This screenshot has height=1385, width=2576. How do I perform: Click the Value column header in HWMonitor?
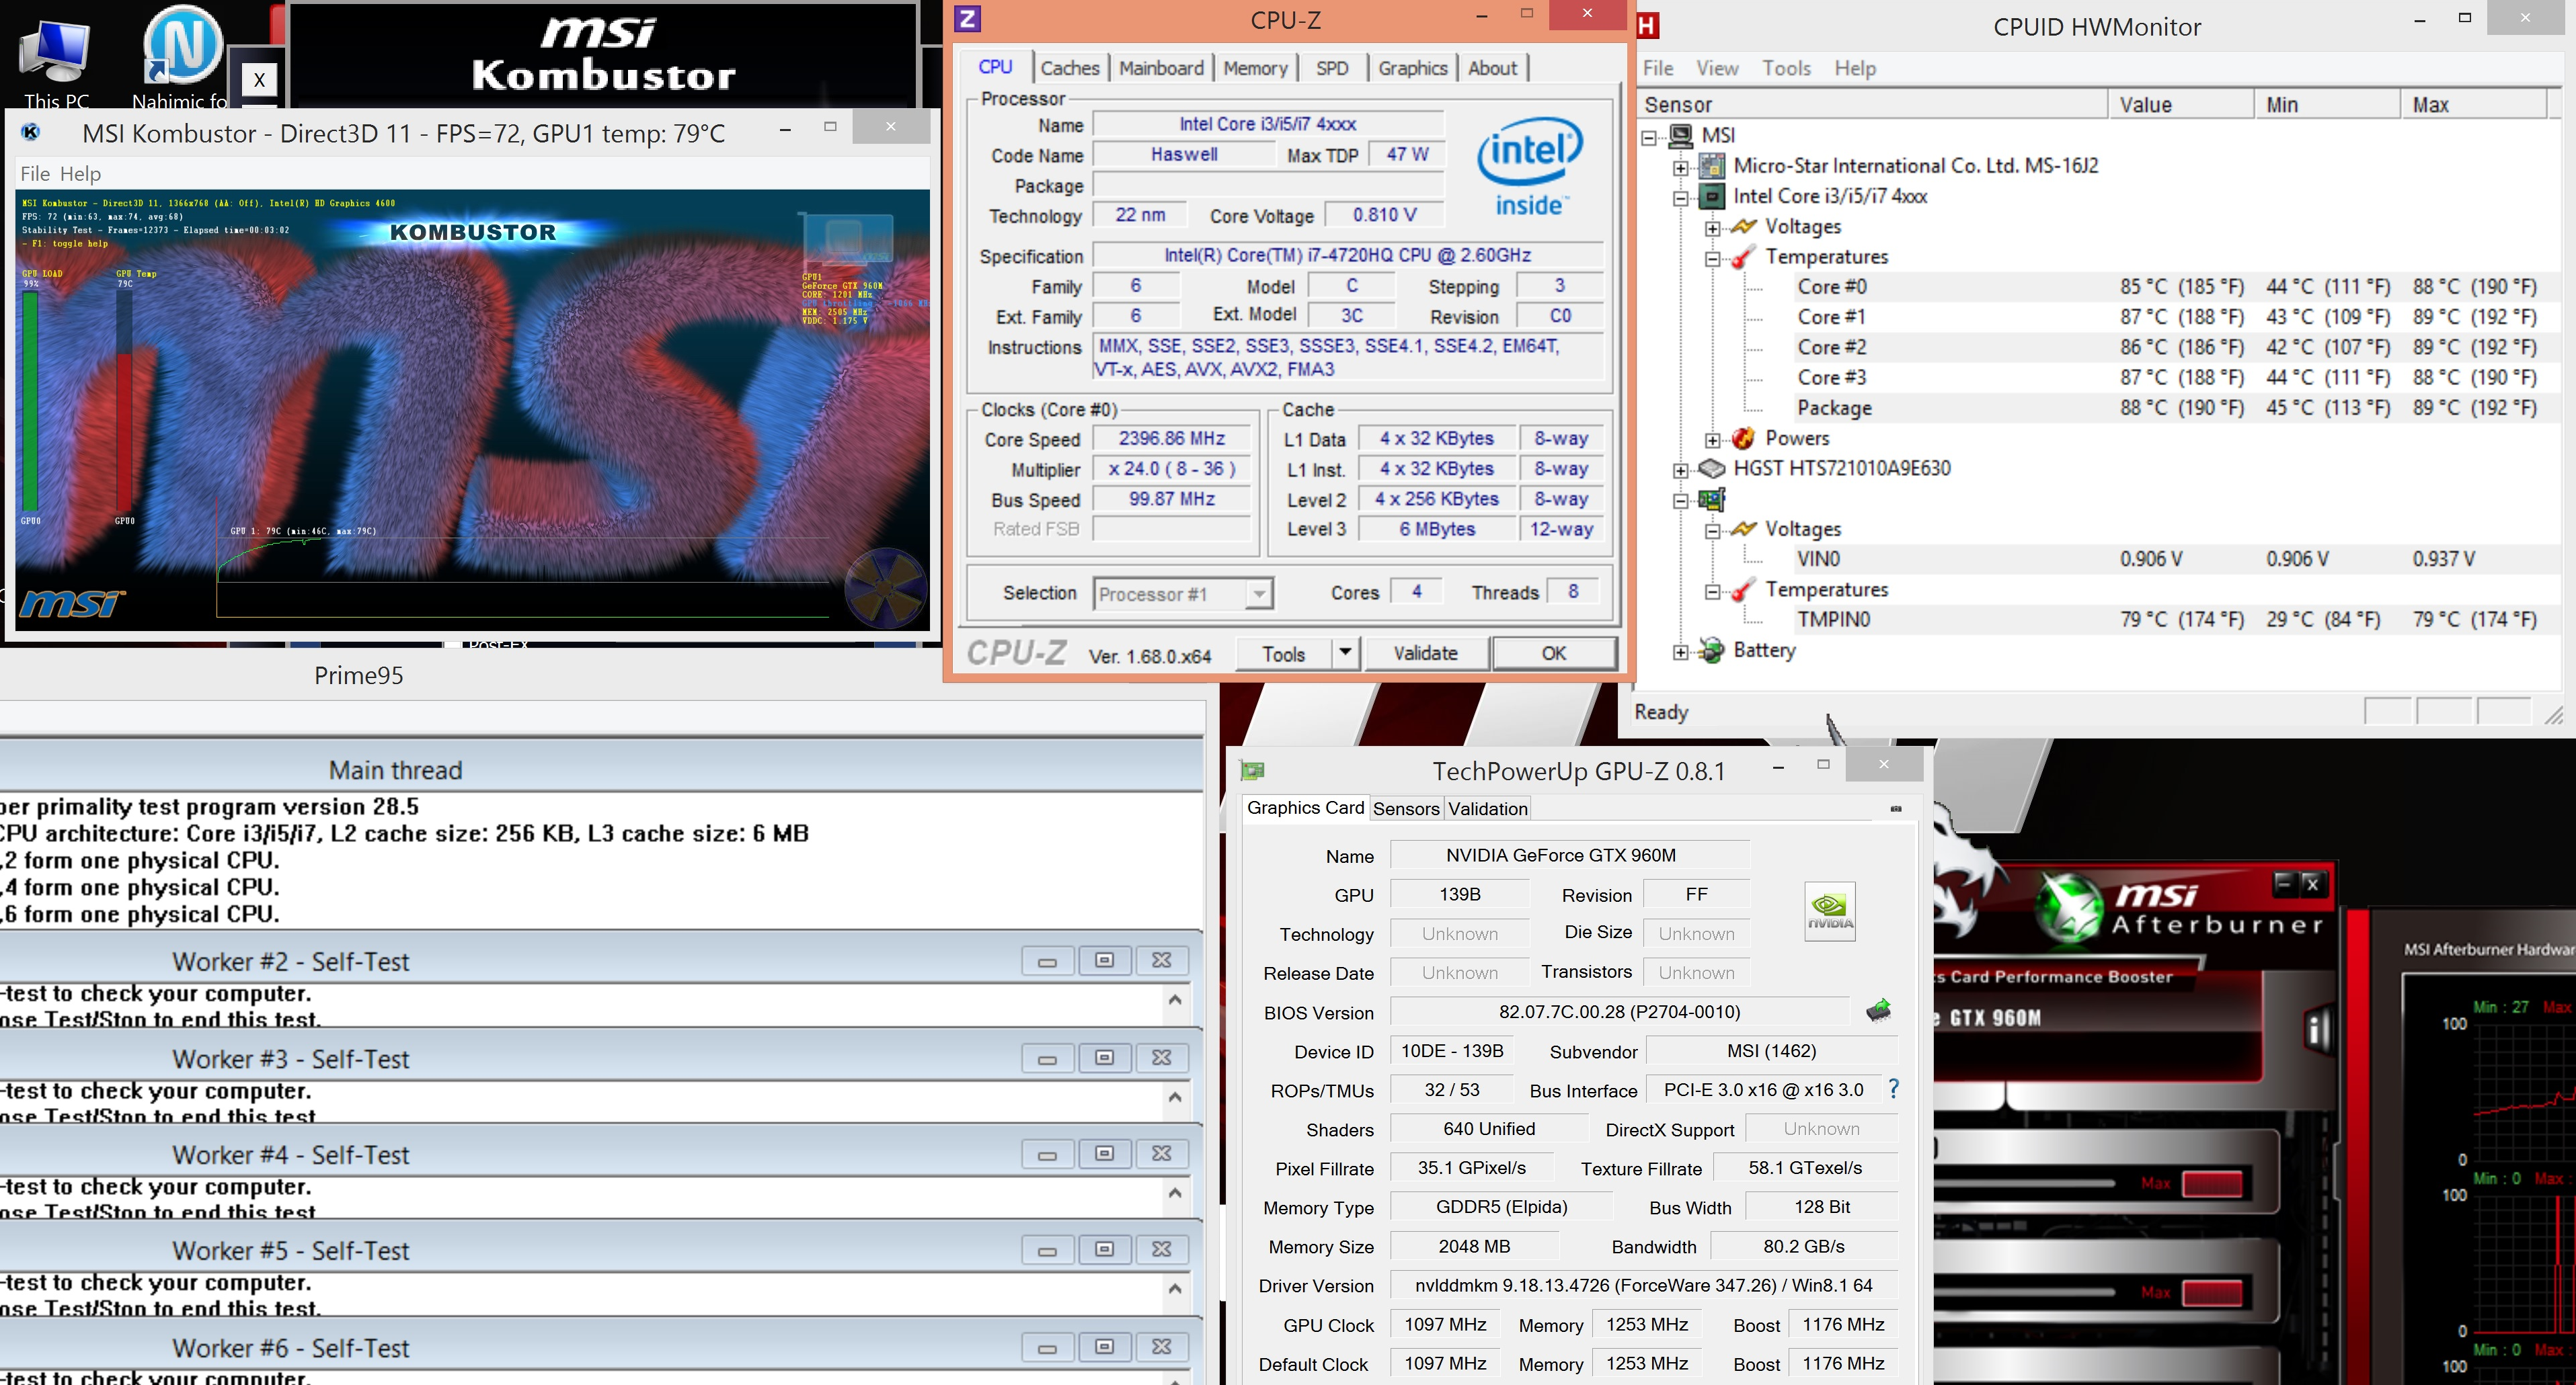pos(2182,105)
